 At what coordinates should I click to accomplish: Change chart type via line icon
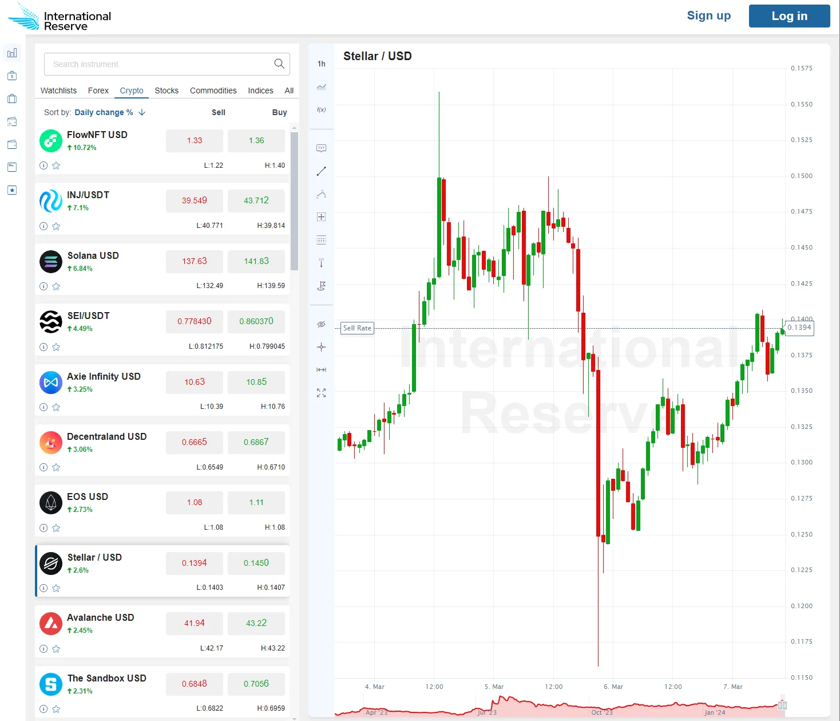coord(321,87)
